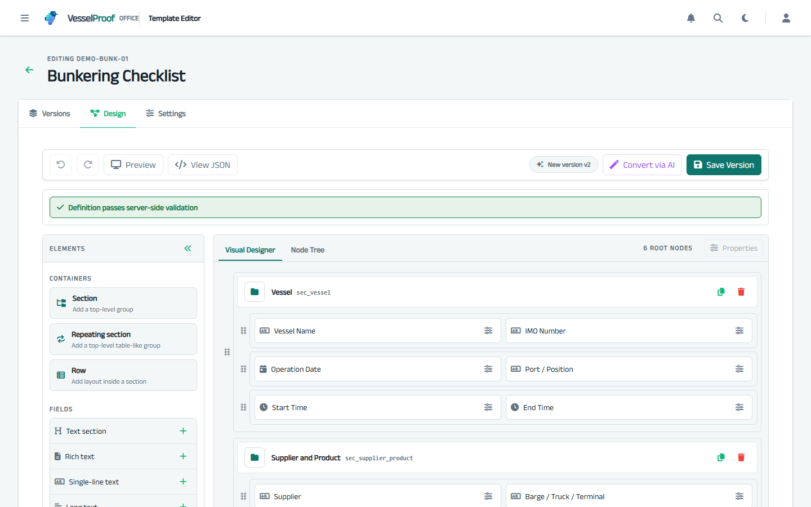Viewport: 811px width, 507px height.
Task: Open notifications bell
Action: pos(691,18)
